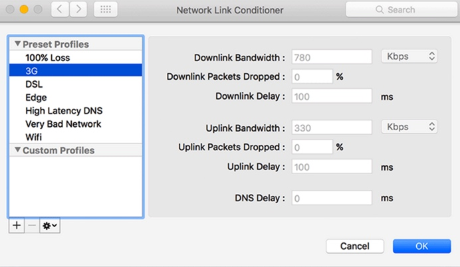
Task: Click the back navigation arrow
Action: [60, 9]
